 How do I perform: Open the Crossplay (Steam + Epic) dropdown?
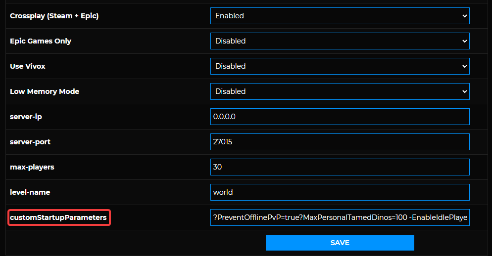[340, 16]
